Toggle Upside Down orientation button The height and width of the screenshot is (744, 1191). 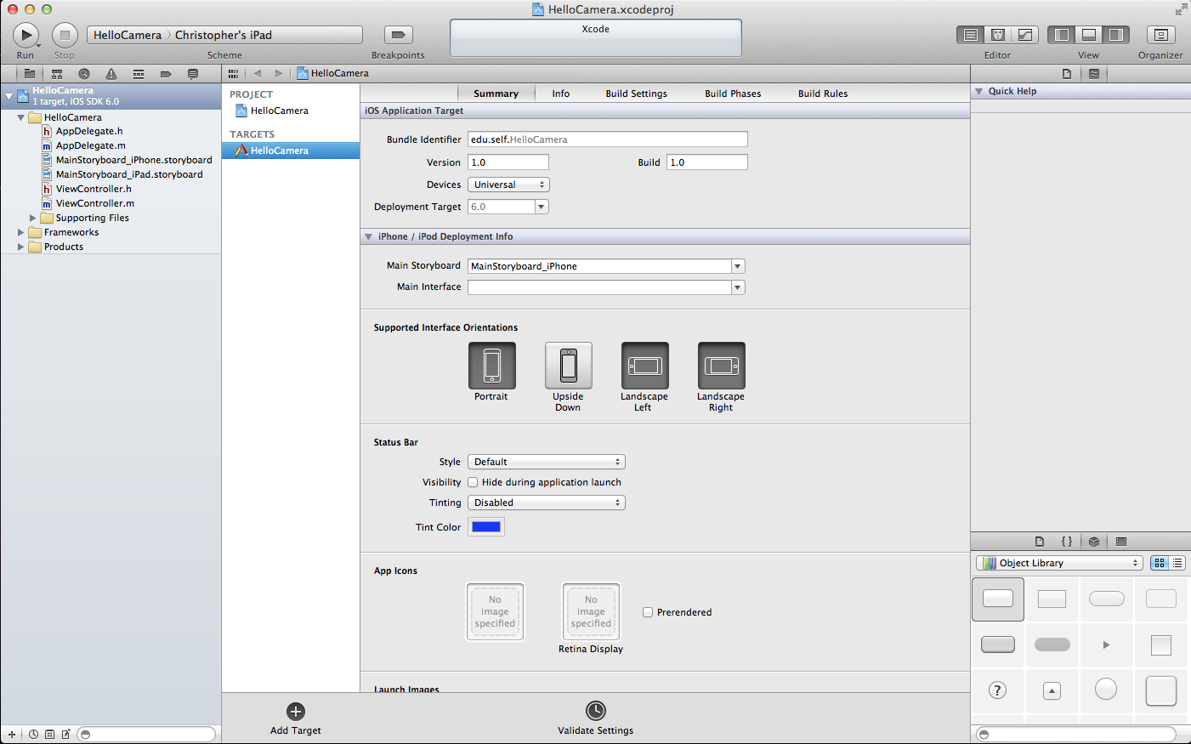(x=569, y=366)
